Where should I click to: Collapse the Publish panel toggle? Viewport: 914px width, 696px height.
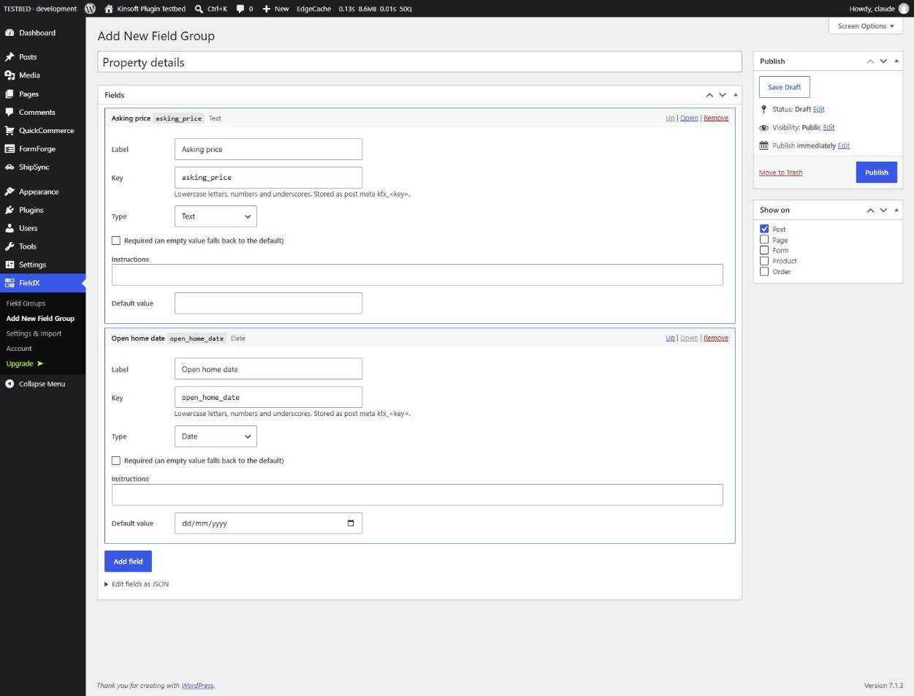click(896, 61)
